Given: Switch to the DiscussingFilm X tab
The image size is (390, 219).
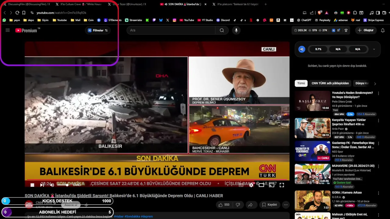Looking at the screenshot, I should point(27,4).
